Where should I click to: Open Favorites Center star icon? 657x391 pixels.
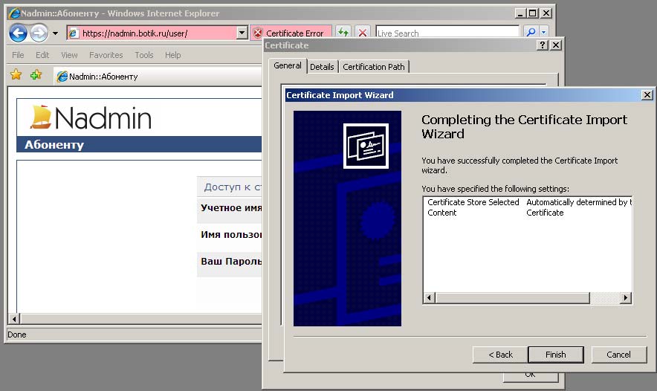click(x=16, y=75)
